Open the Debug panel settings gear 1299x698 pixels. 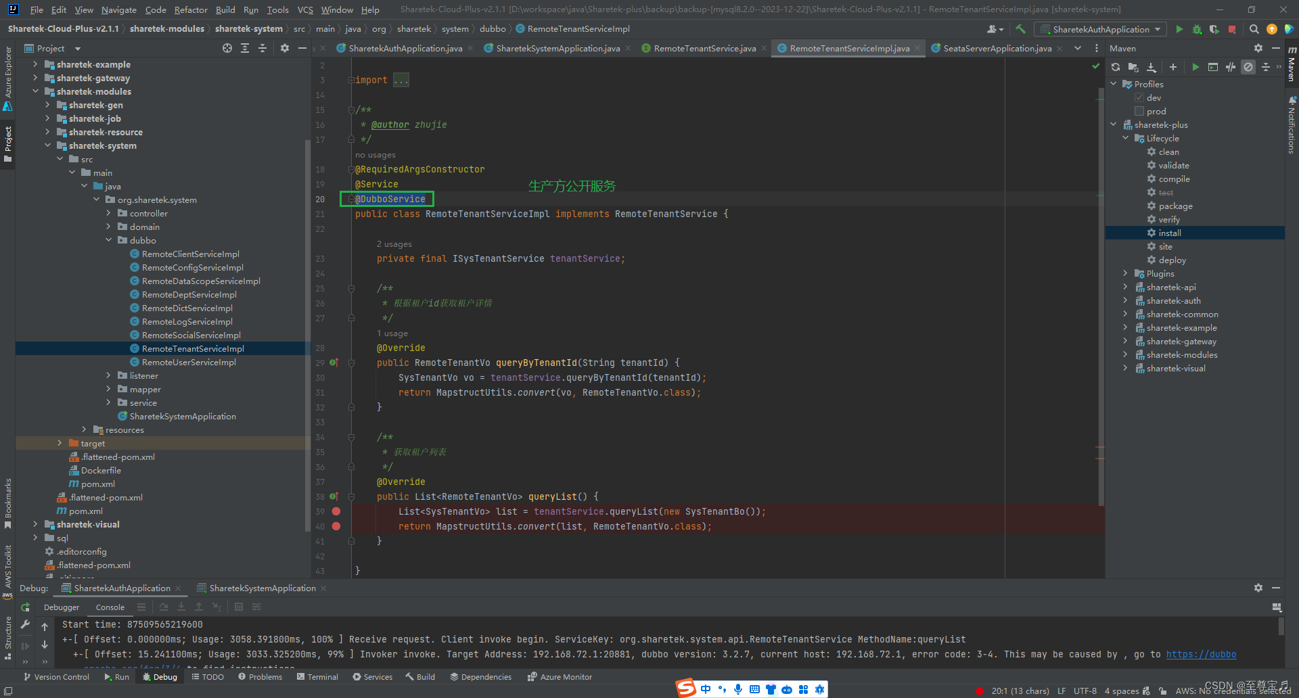point(1258,588)
